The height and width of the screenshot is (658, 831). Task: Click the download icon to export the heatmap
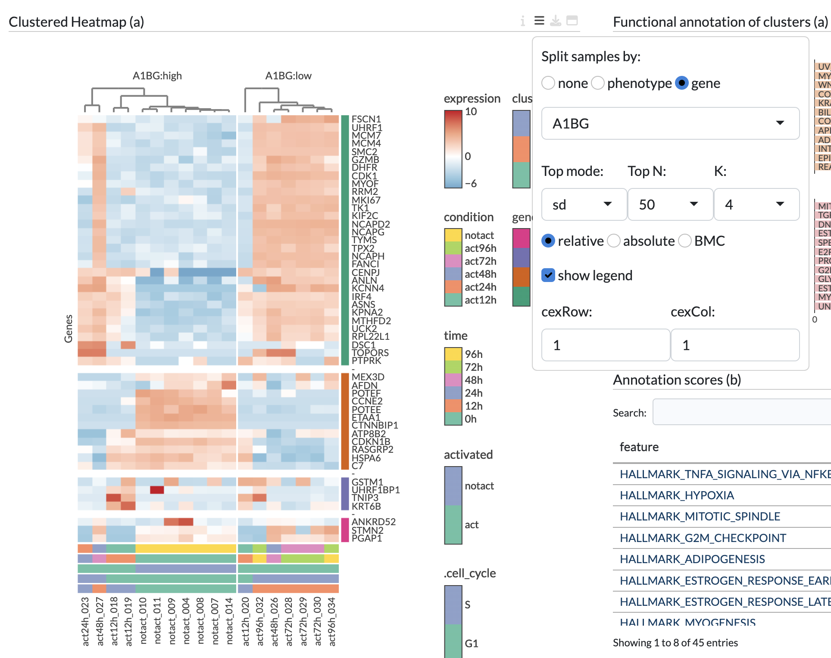(555, 21)
